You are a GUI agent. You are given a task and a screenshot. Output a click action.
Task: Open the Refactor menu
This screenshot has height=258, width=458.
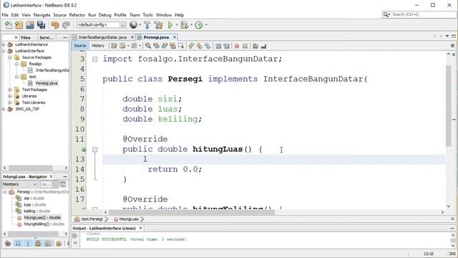click(x=77, y=15)
